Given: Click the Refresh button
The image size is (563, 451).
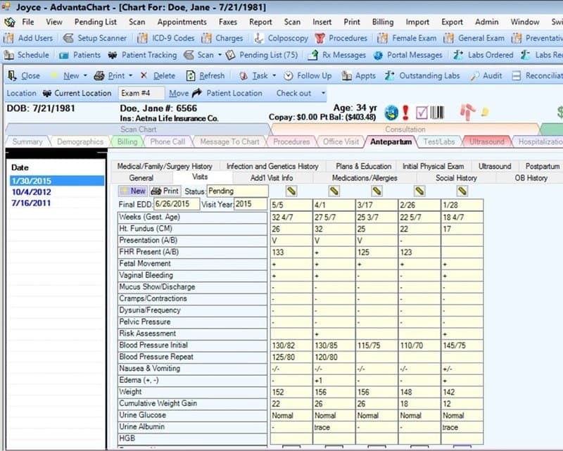Looking at the screenshot, I should coord(206,75).
